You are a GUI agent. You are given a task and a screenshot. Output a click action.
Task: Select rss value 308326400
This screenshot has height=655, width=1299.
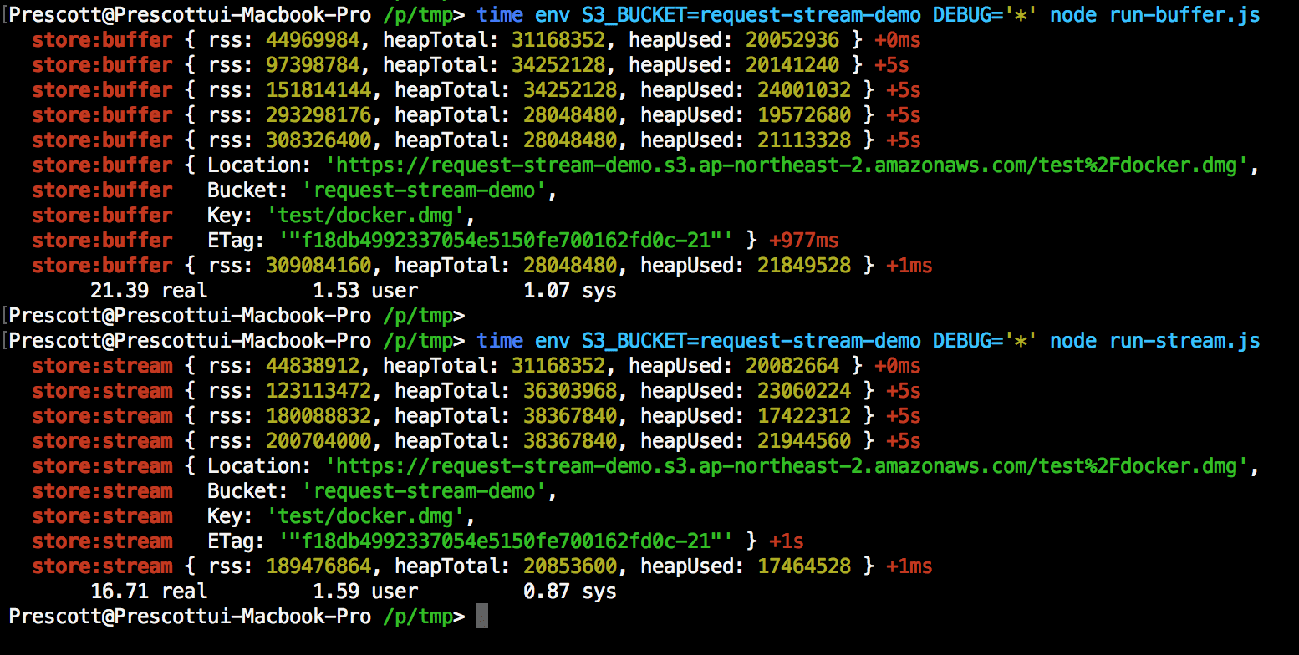tap(318, 140)
